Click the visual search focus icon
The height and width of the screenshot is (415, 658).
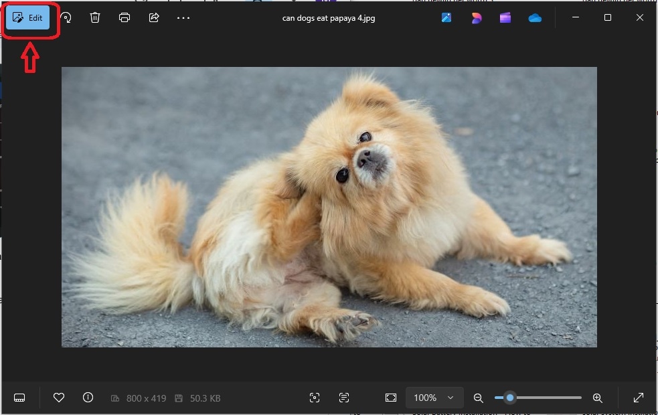[315, 398]
